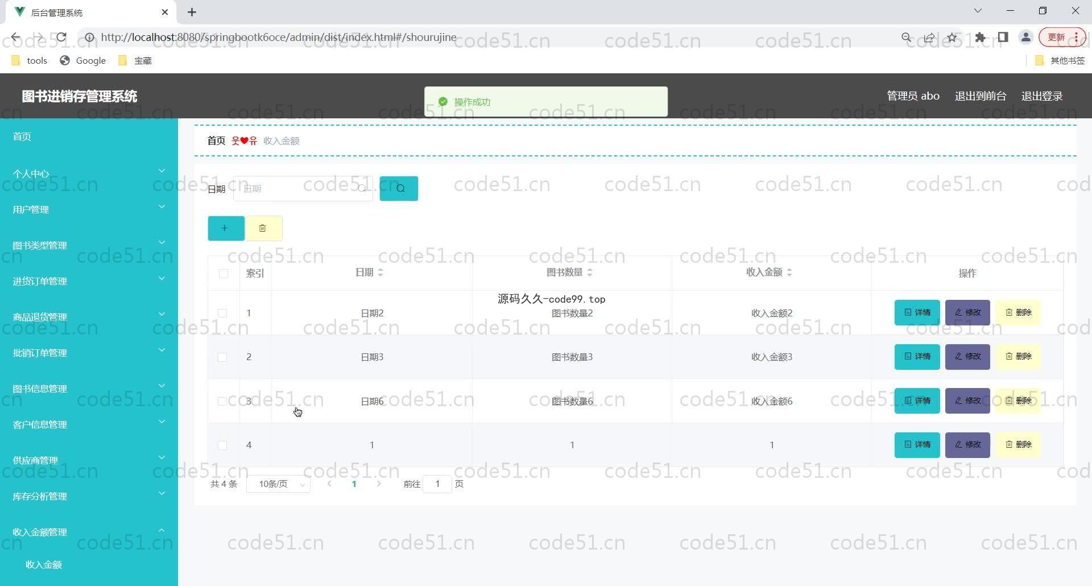Screen dimensions: 1092x586
Task: Click the yellow batch delete trash button
Action: click(264, 228)
